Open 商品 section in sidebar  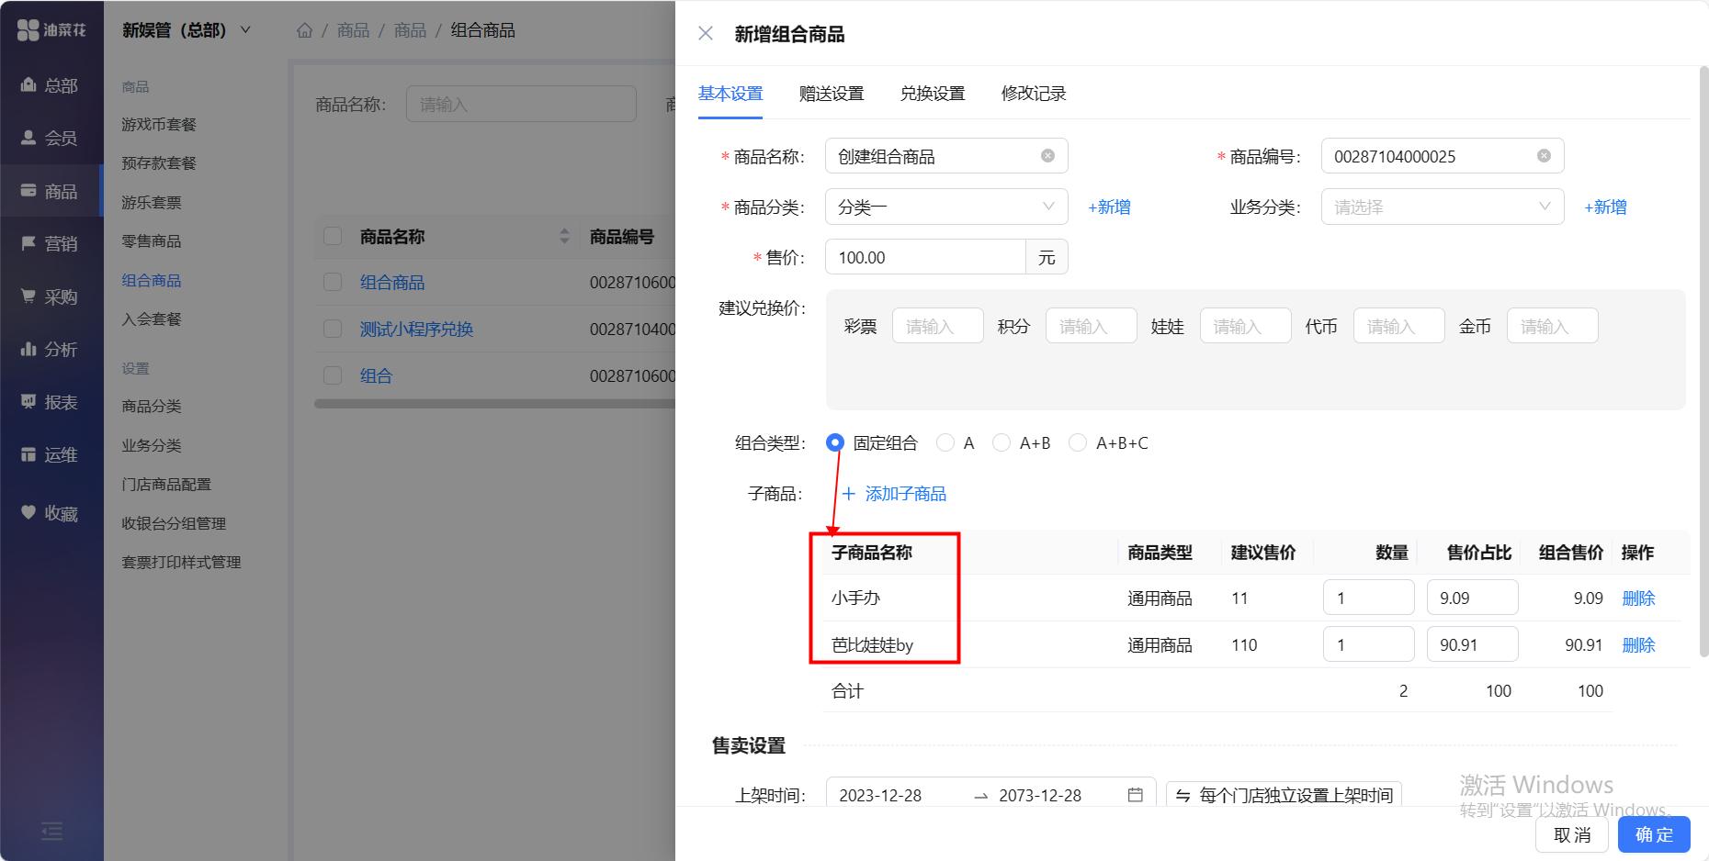[51, 191]
